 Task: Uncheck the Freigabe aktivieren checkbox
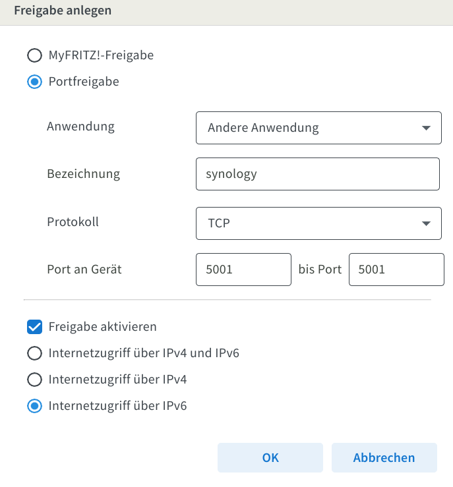(x=34, y=327)
